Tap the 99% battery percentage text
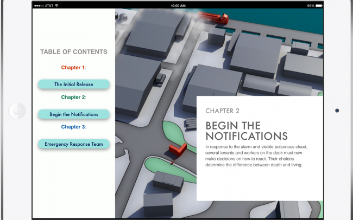The width and height of the screenshot is (353, 220). pyautogui.click(x=311, y=5)
